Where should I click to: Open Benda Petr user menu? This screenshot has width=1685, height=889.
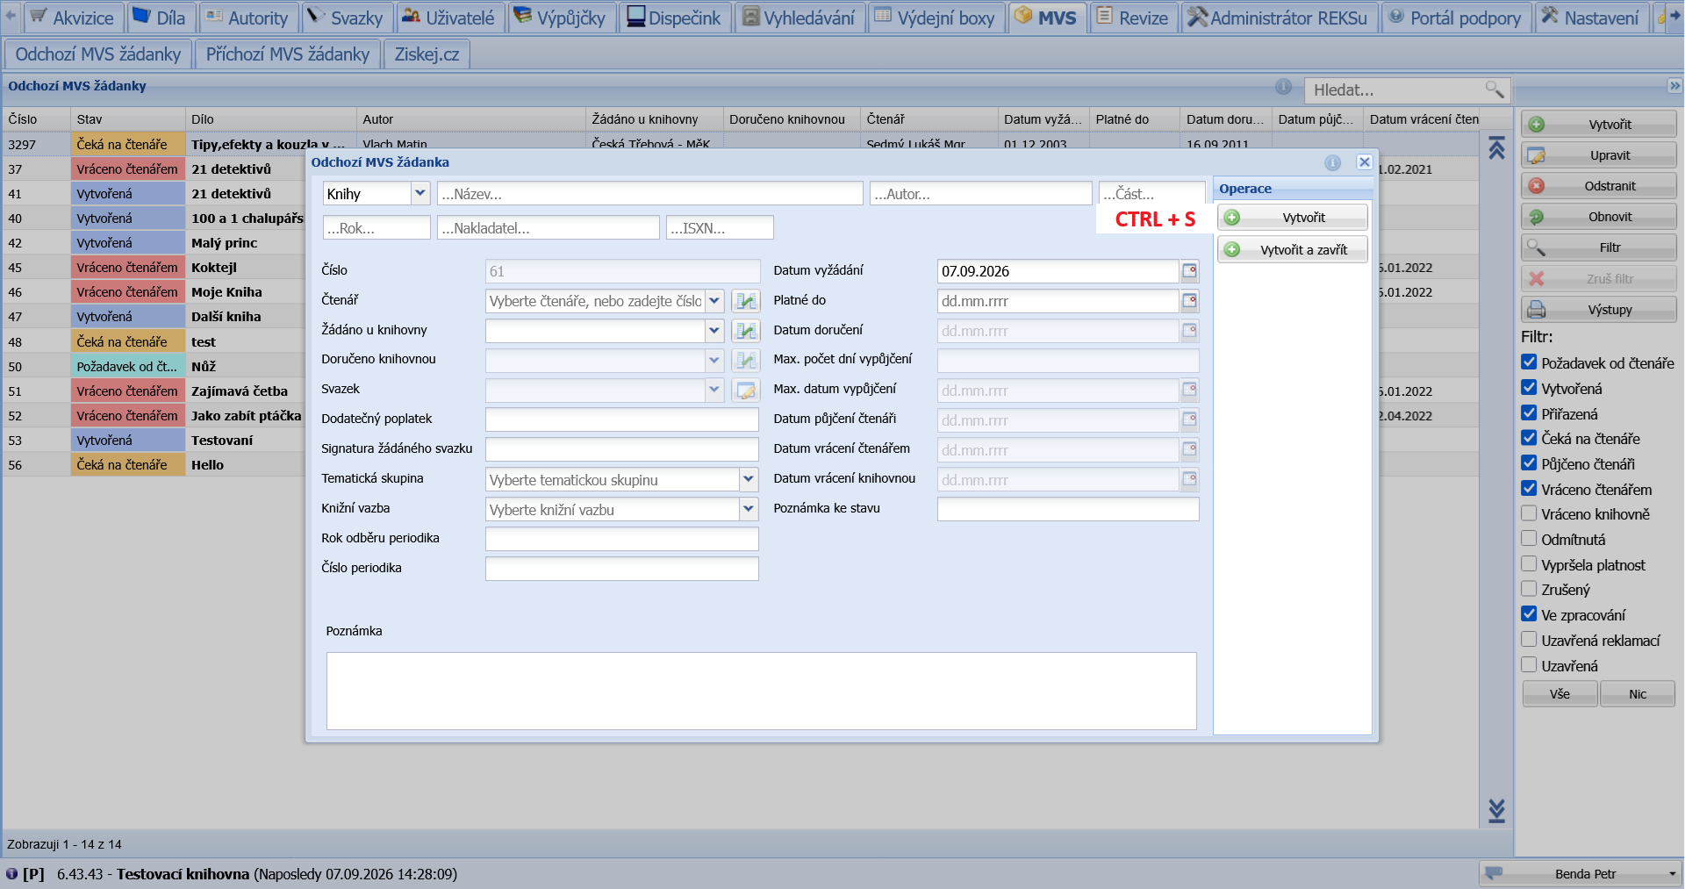pyautogui.click(x=1580, y=874)
